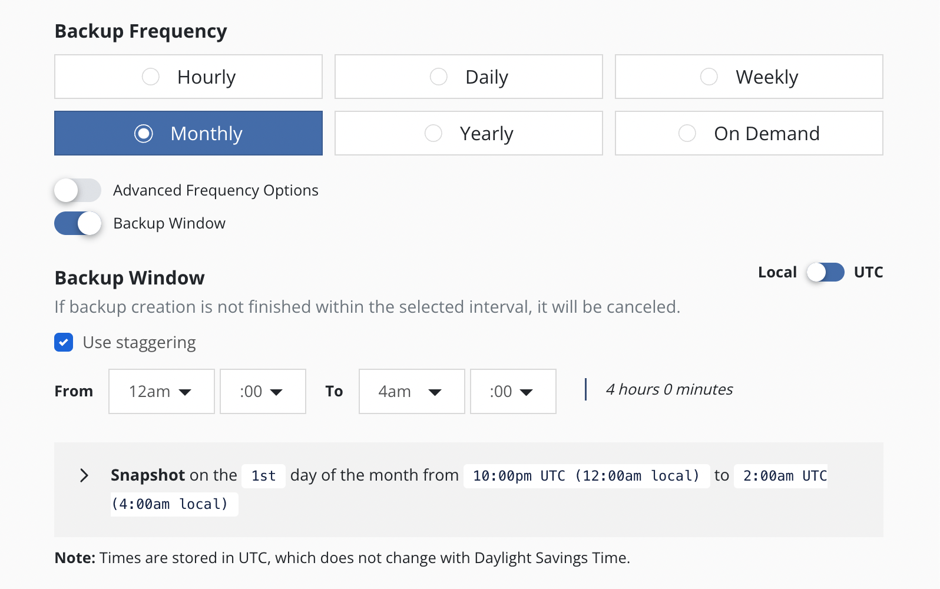Screen dimensions: 940x589
Task: Select the Hourly backup frequency option
Action: tap(188, 77)
